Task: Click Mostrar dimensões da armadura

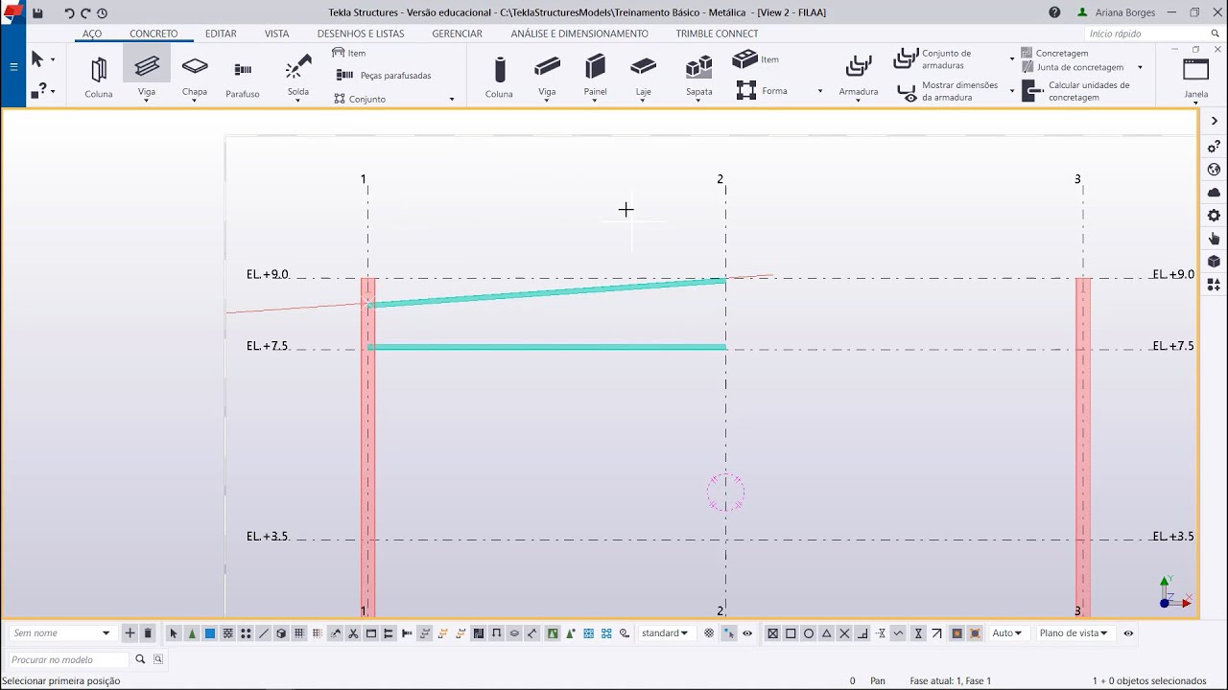Action: point(950,91)
